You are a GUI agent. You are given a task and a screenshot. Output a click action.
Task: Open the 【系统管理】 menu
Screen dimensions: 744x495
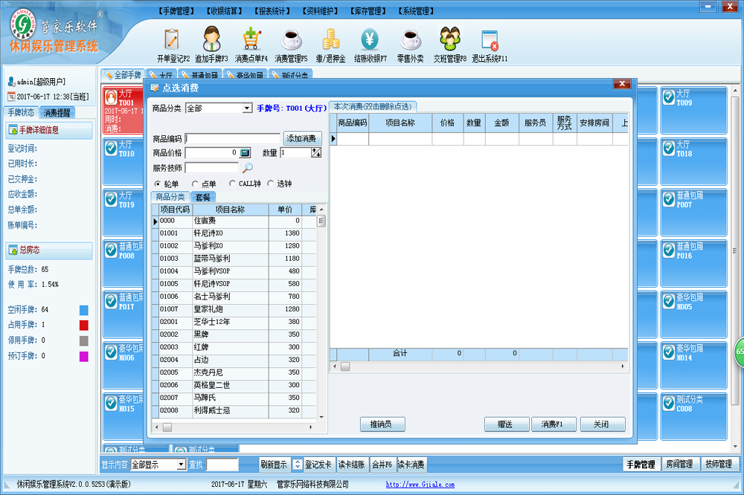[416, 11]
